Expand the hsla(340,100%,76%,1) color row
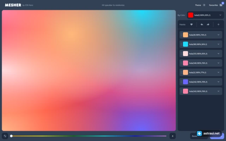This screenshot has width=226, height=141. pos(218,63)
